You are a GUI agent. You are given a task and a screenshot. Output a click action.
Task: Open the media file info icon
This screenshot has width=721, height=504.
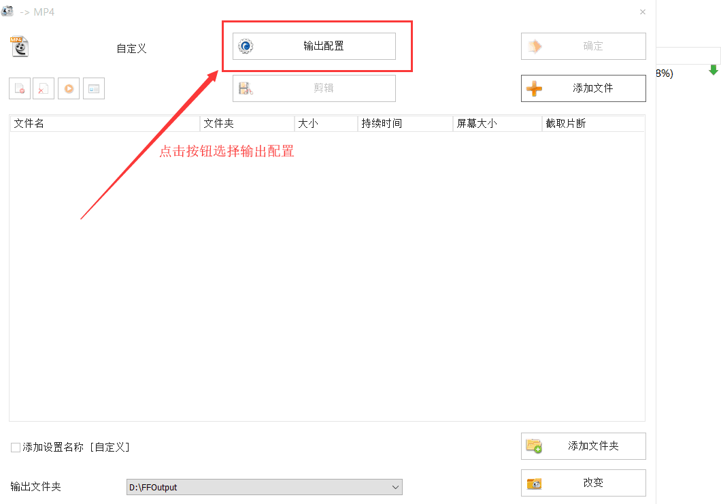tap(94, 88)
